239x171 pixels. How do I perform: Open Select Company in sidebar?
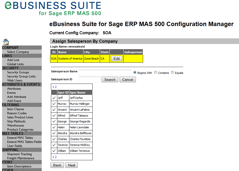[18, 52]
